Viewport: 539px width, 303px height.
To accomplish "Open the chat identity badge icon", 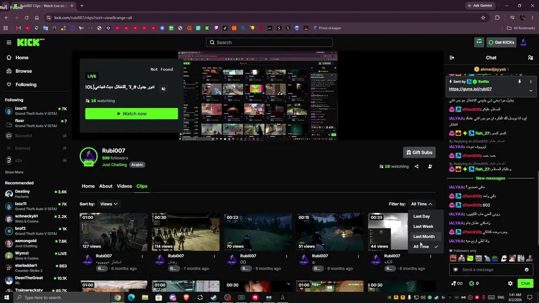I will [x=455, y=270].
